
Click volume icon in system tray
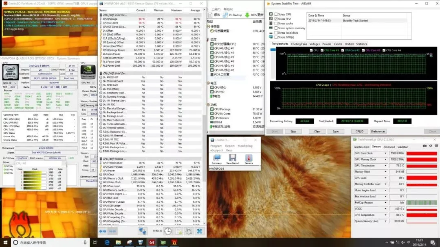[403, 242]
